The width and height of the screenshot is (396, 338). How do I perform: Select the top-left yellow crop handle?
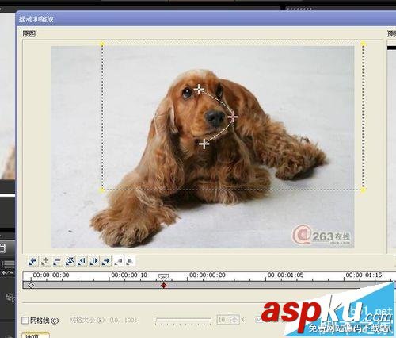point(102,44)
